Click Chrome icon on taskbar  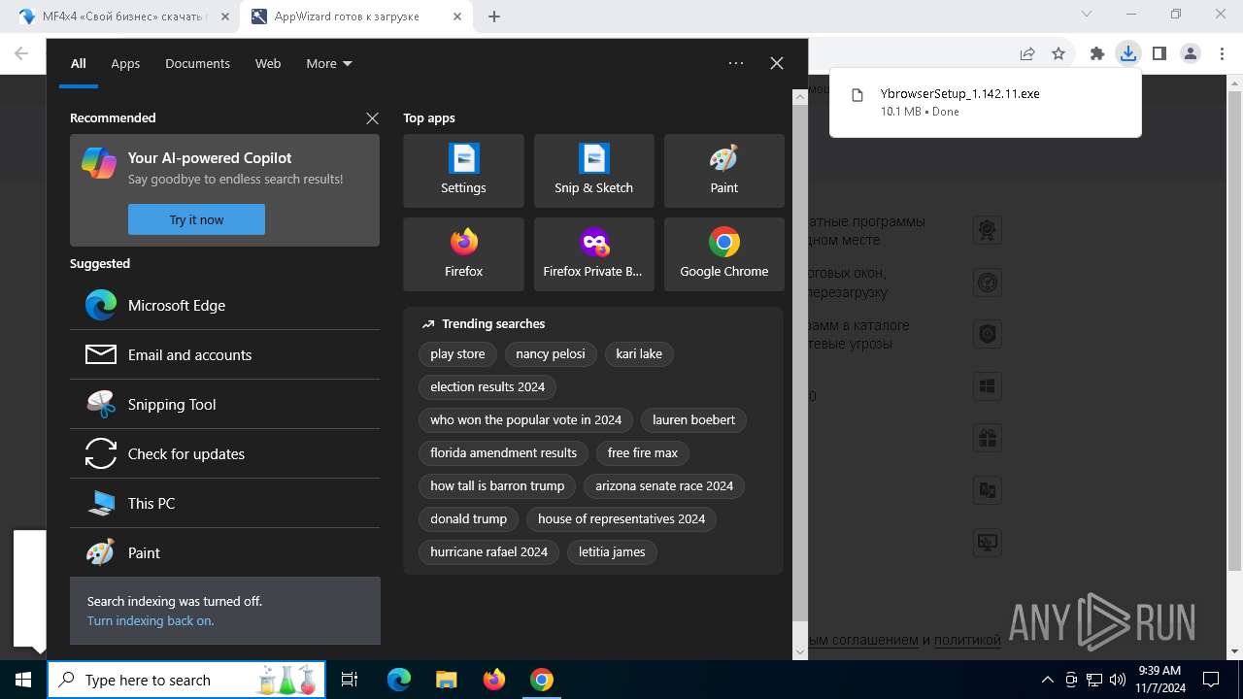pos(542,680)
